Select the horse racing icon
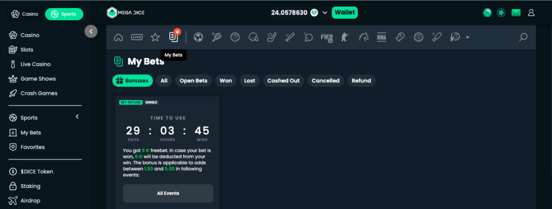Image resolution: width=552 pixels, height=209 pixels. 363,37
